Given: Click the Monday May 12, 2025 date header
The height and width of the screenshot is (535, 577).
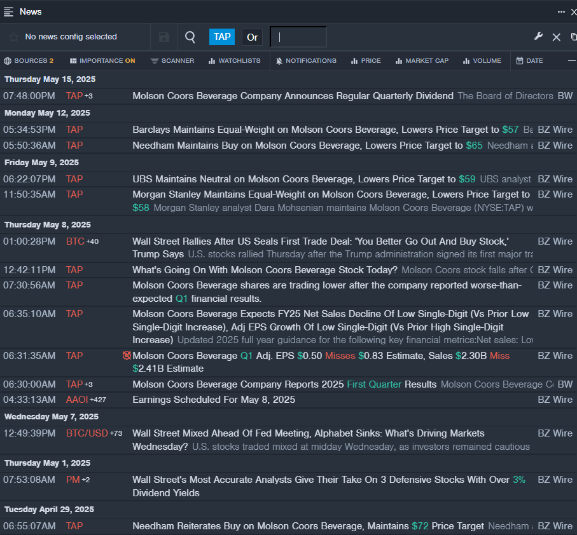Looking at the screenshot, I should pos(47,113).
